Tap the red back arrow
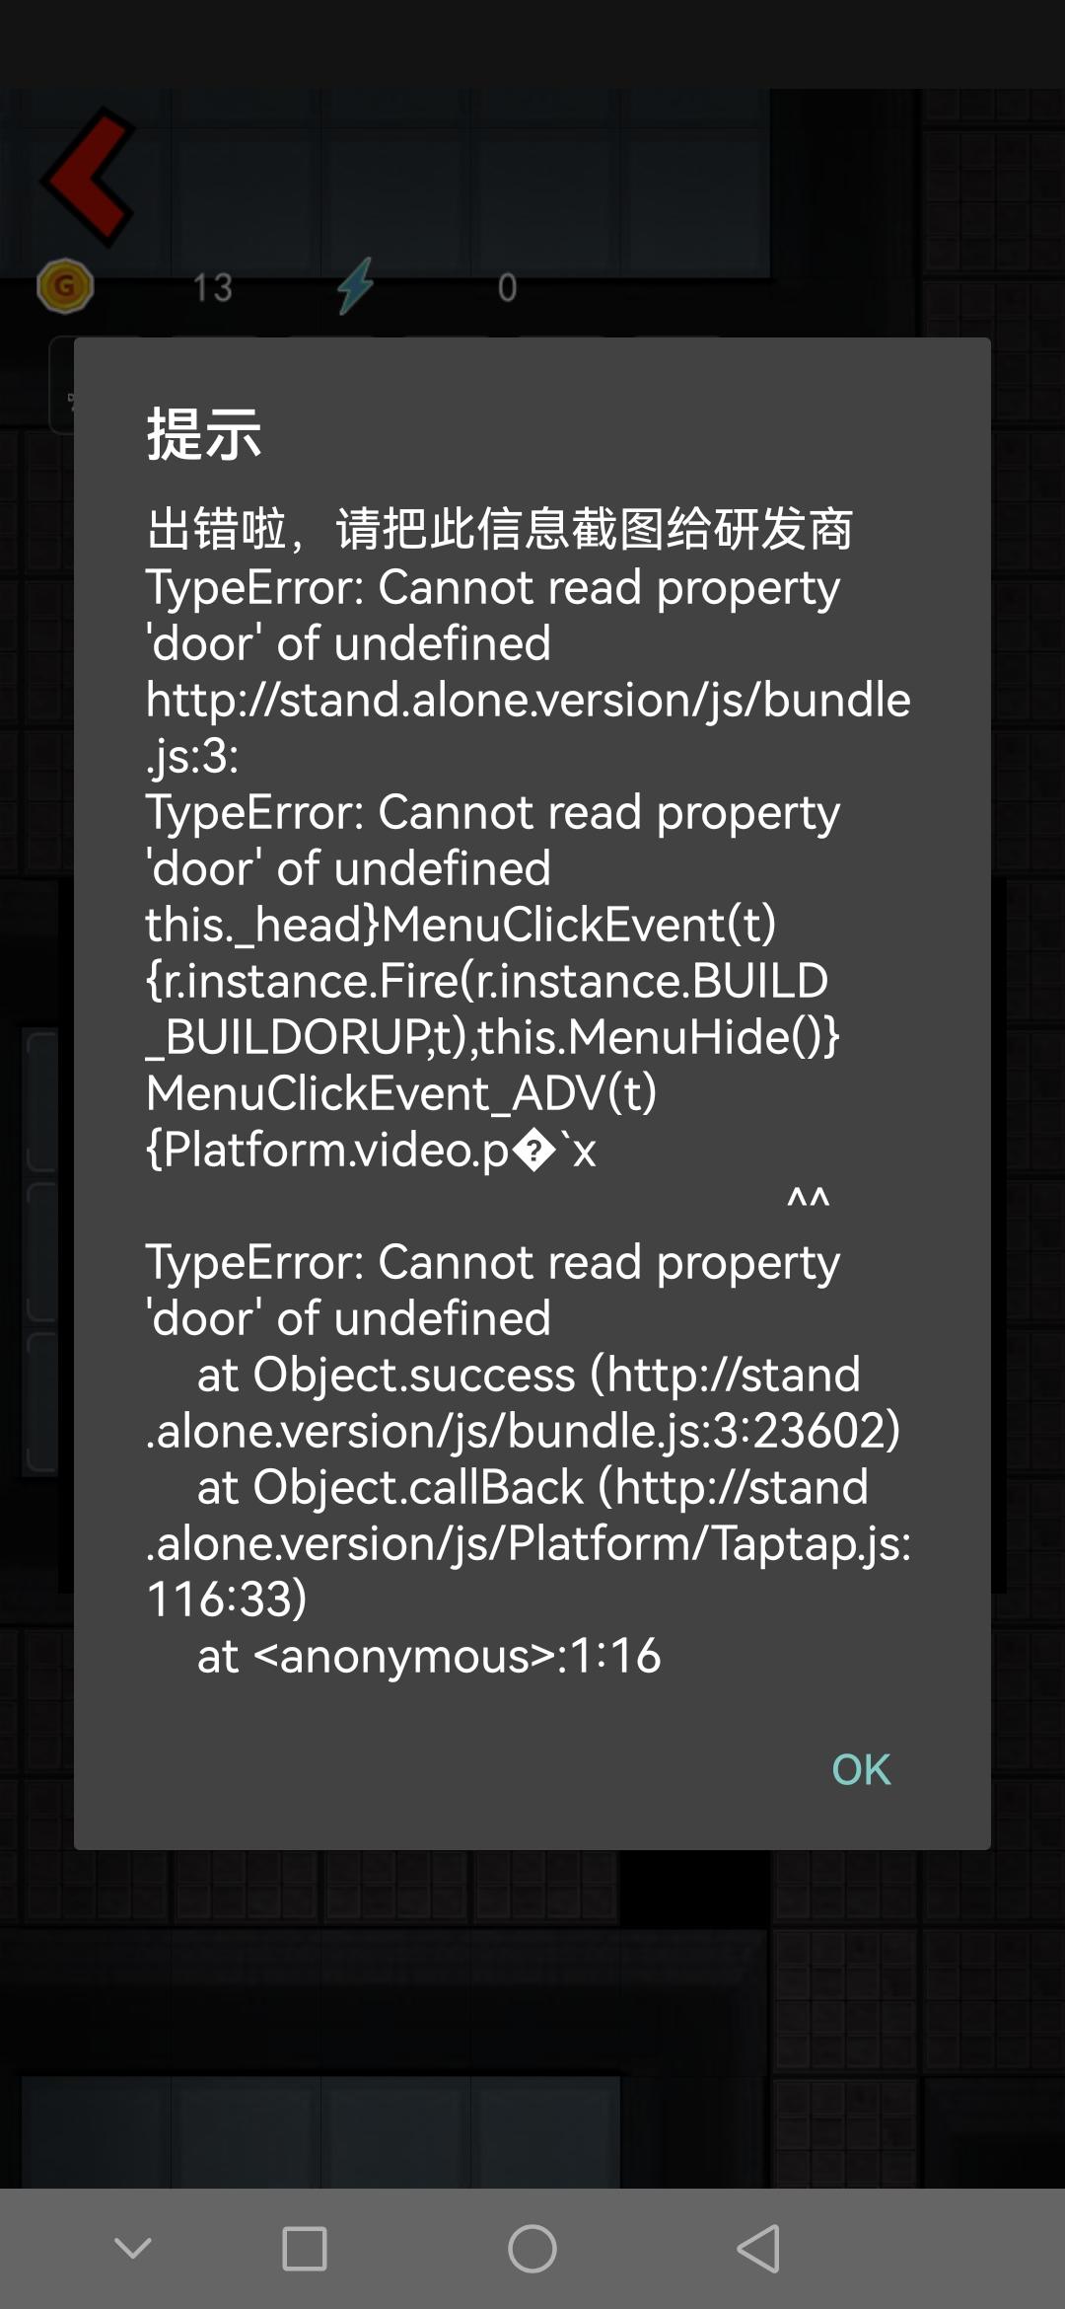This screenshot has height=2309, width=1065. (x=87, y=178)
